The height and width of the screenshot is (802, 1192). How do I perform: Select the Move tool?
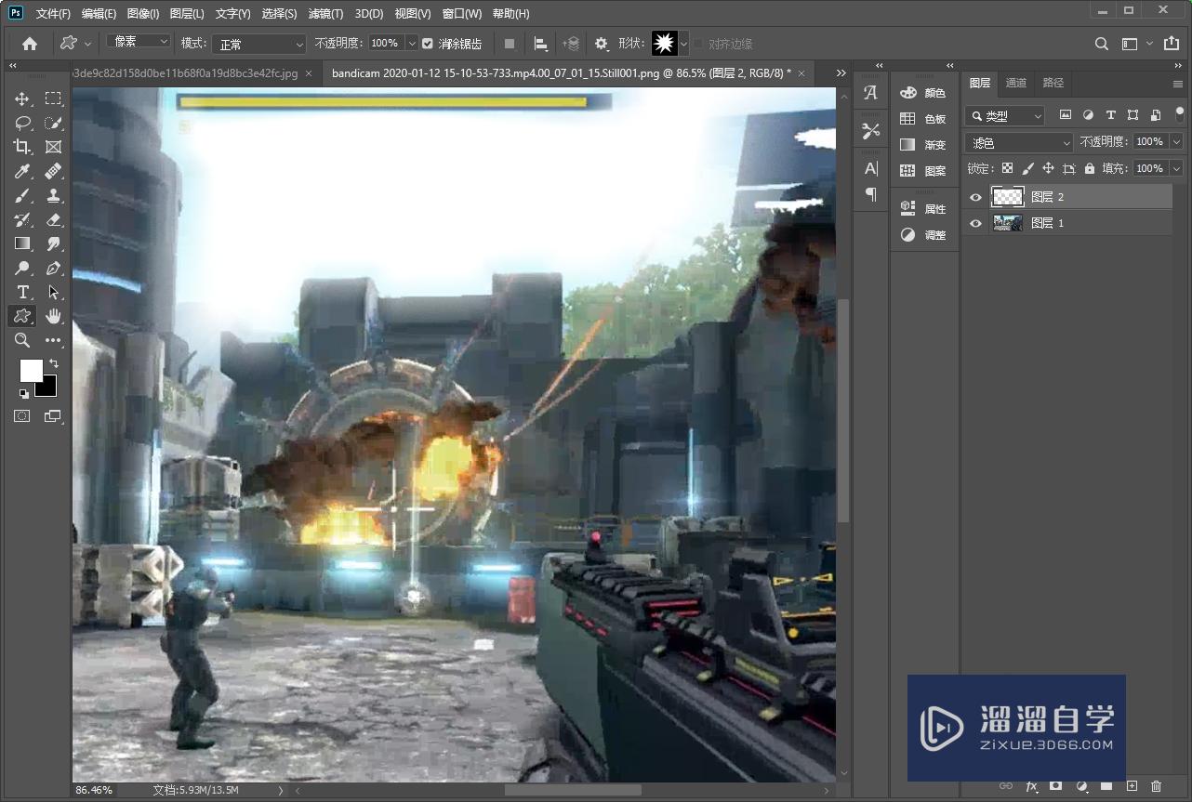[x=22, y=99]
